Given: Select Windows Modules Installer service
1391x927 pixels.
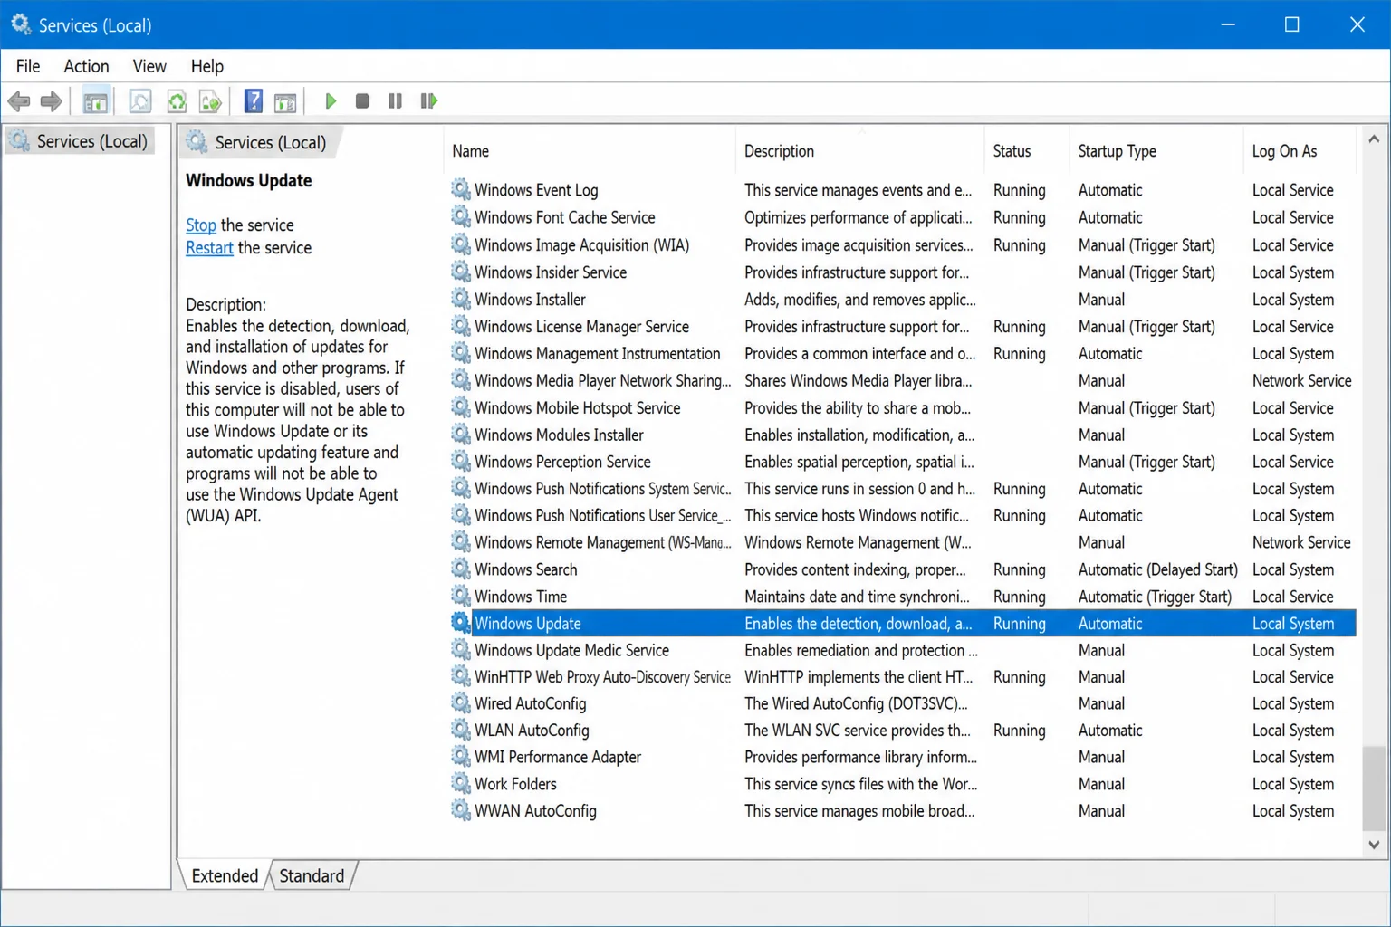Looking at the screenshot, I should [x=903, y=435].
